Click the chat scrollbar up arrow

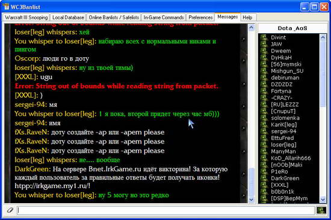tap(252, 28)
